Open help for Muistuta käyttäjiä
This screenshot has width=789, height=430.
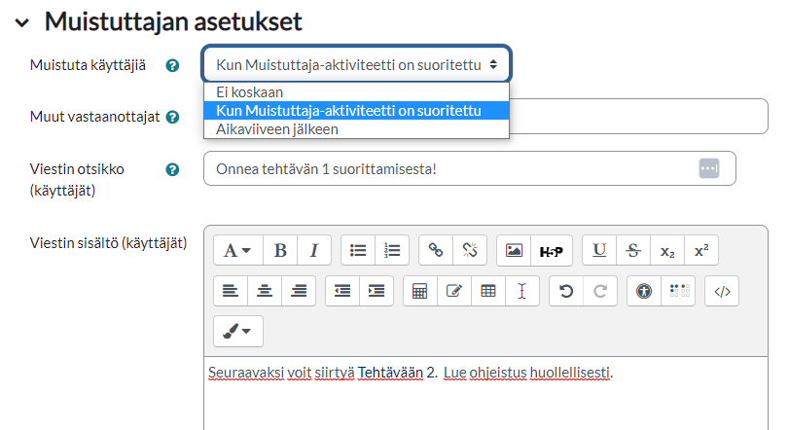tap(172, 66)
